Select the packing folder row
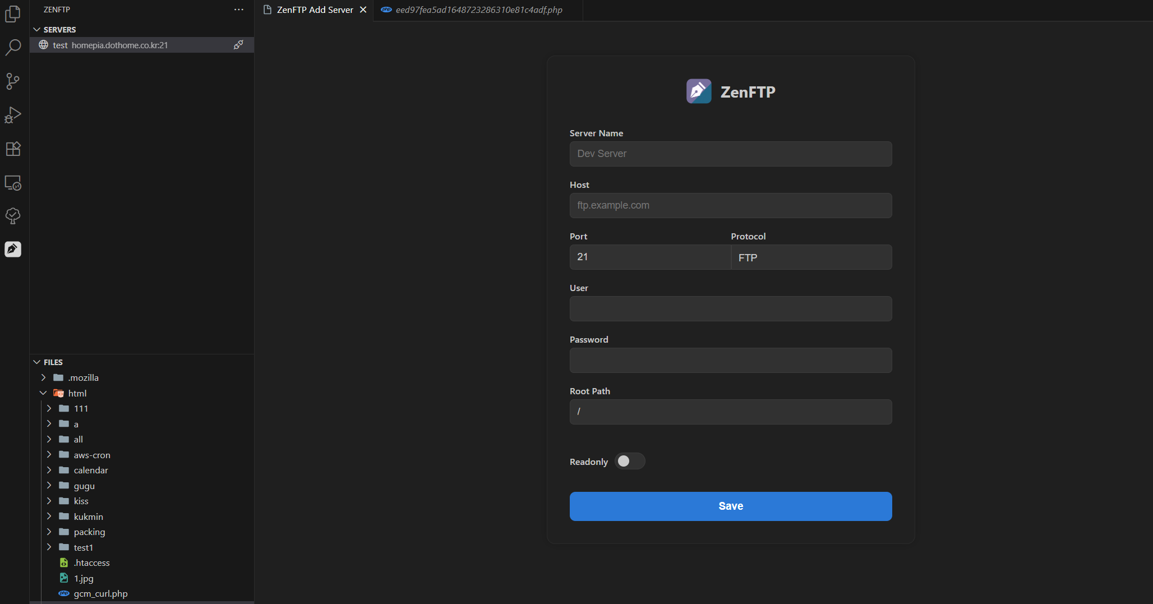 click(x=142, y=532)
